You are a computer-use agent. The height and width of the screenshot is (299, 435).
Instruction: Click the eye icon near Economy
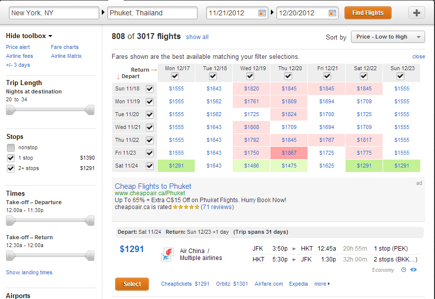(x=413, y=270)
